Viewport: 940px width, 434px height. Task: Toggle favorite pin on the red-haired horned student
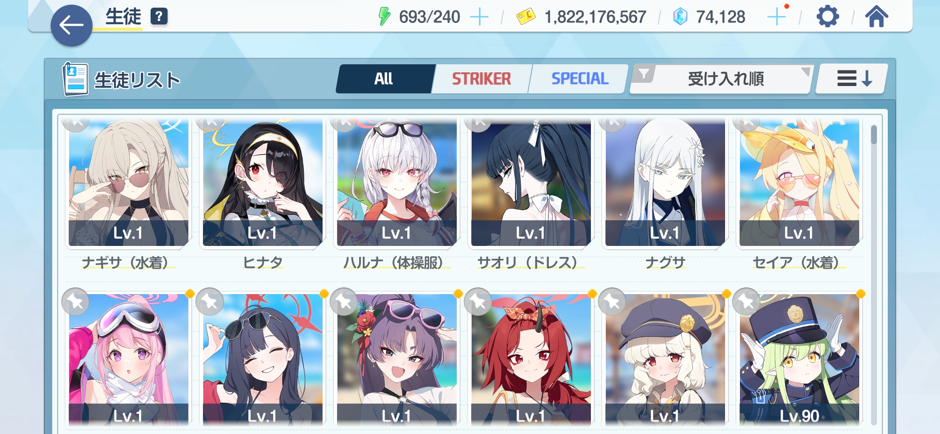coord(478,301)
